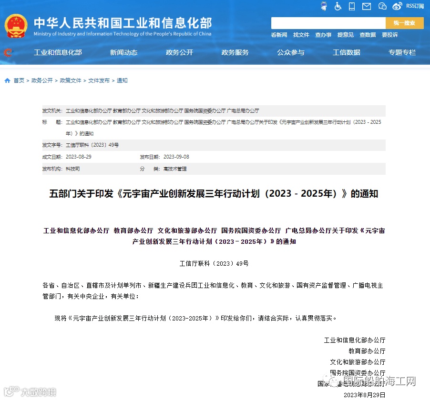This screenshot has height=400, width=430.
Task: Click the signature line 文化和旅游部办公厅
Action: coord(358,362)
